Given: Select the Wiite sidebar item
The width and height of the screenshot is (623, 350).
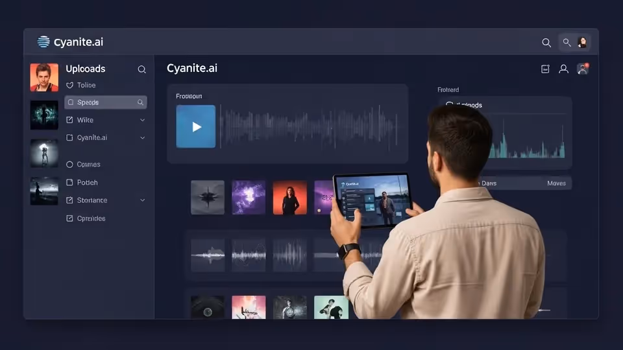Looking at the screenshot, I should pos(85,120).
